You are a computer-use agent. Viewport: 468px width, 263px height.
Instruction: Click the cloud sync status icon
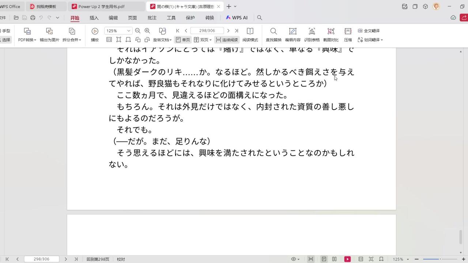(x=453, y=18)
